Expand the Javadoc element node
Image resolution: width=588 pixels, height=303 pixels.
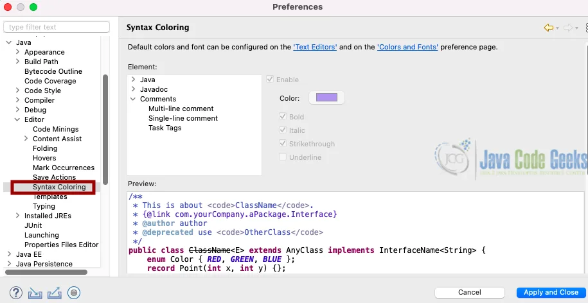[x=133, y=89]
